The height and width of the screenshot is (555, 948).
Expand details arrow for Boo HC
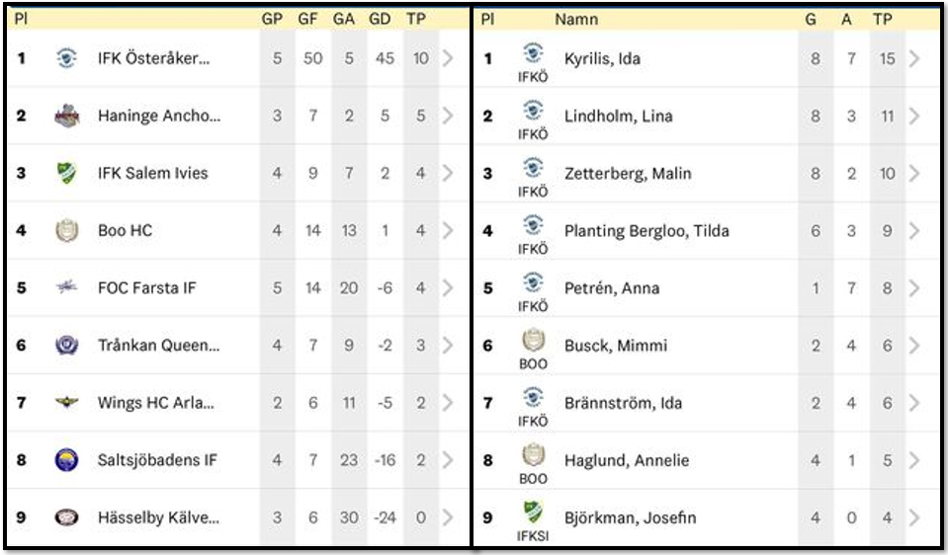coord(449,230)
